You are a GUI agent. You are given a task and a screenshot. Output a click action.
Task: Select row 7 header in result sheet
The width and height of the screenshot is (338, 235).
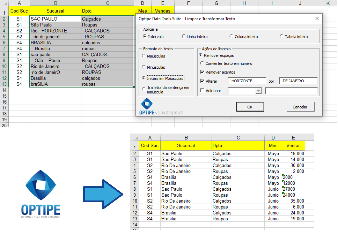pyautogui.click(x=135, y=183)
